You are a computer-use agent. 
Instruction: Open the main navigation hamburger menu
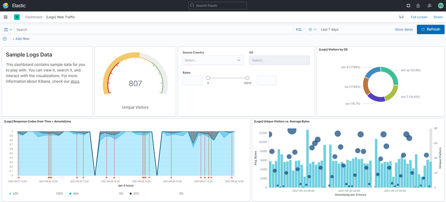pyautogui.click(x=5, y=17)
